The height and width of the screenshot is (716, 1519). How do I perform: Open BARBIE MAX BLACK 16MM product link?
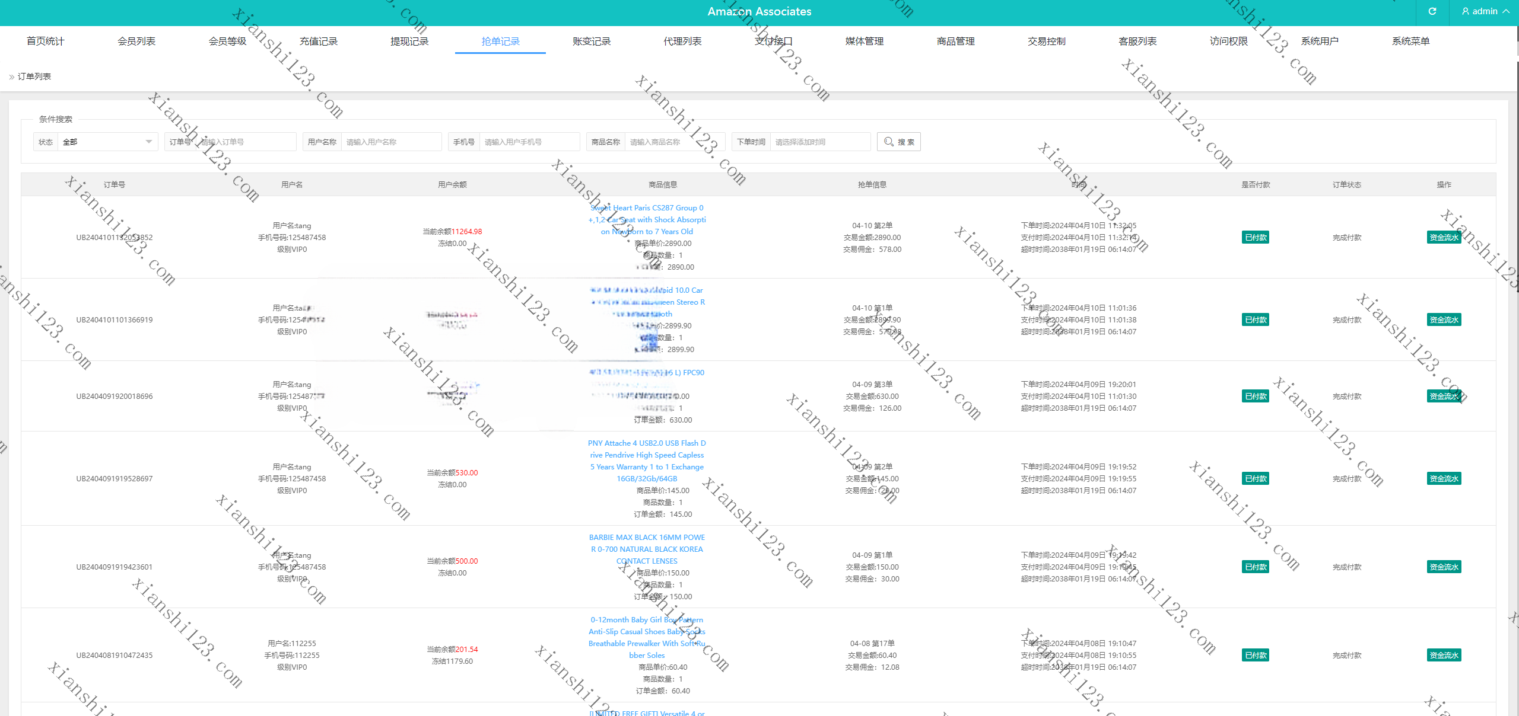tap(647, 549)
